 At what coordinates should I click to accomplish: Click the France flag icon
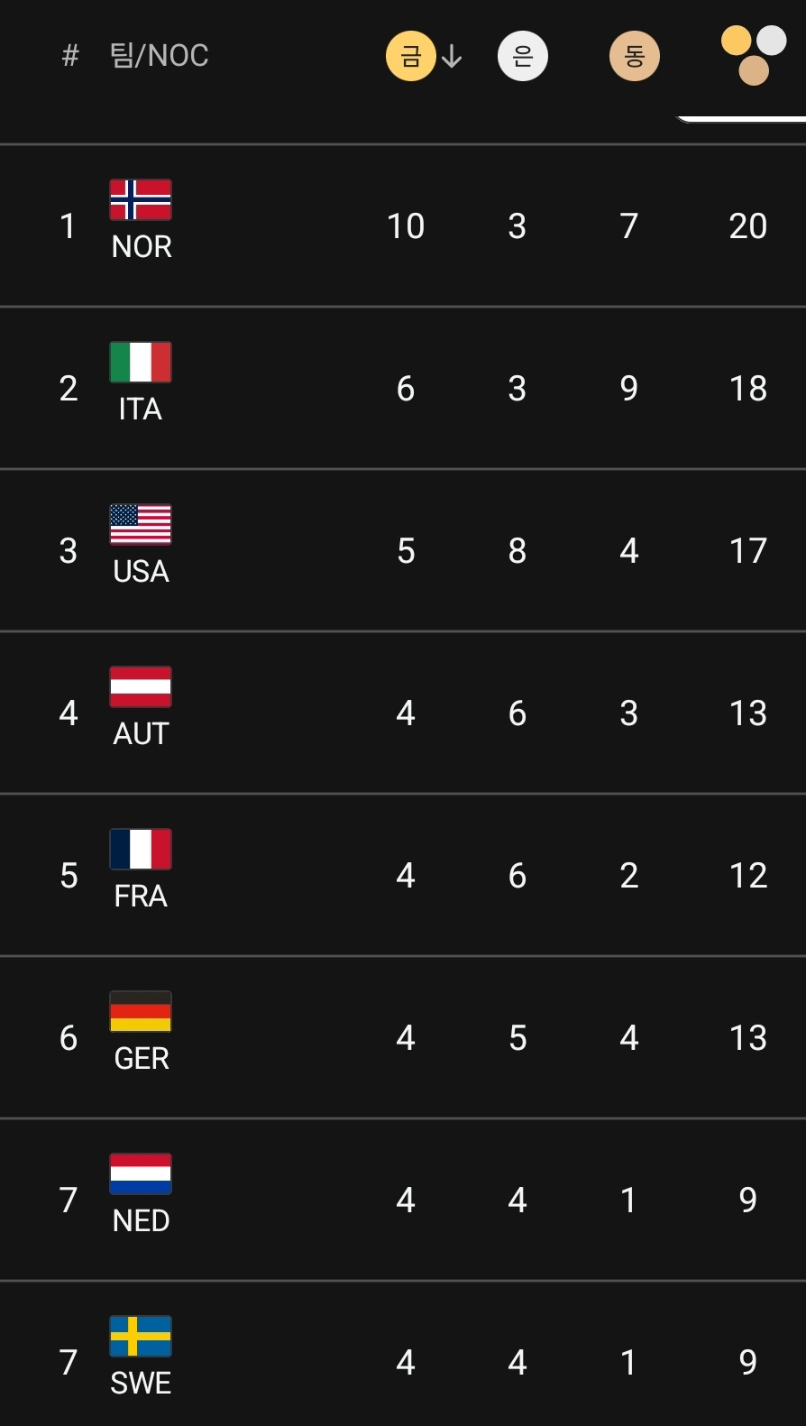pos(141,849)
